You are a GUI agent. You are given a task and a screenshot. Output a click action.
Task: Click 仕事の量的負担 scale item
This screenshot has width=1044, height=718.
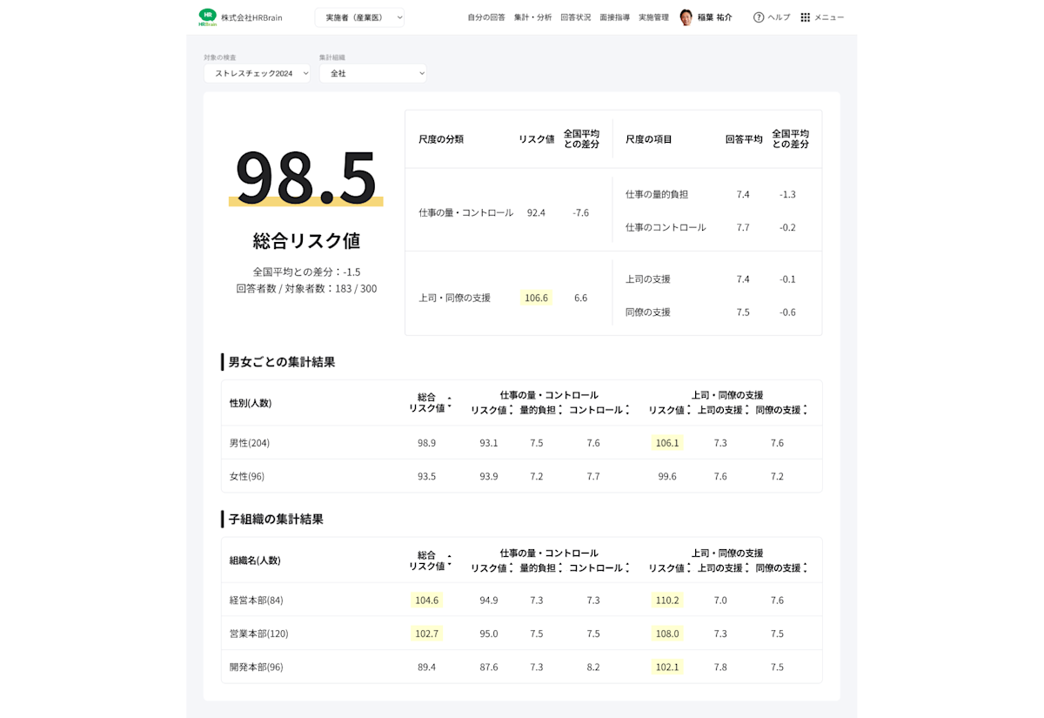click(x=657, y=194)
